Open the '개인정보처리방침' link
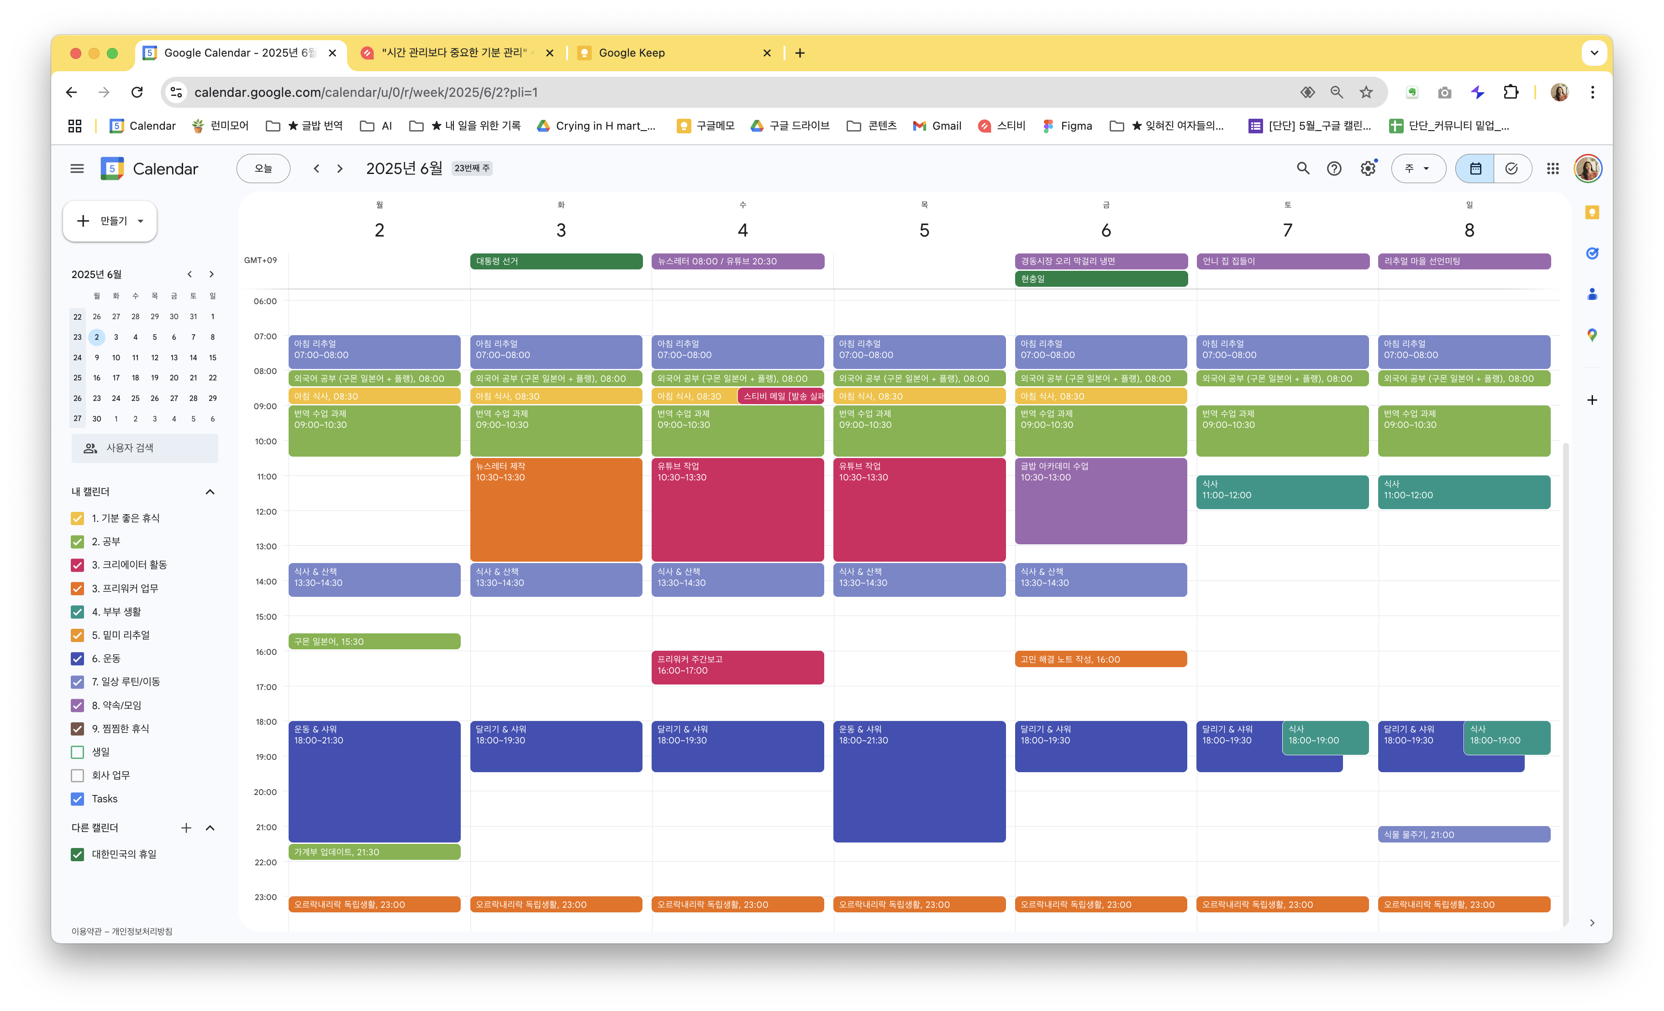The height and width of the screenshot is (1011, 1664). 142,931
